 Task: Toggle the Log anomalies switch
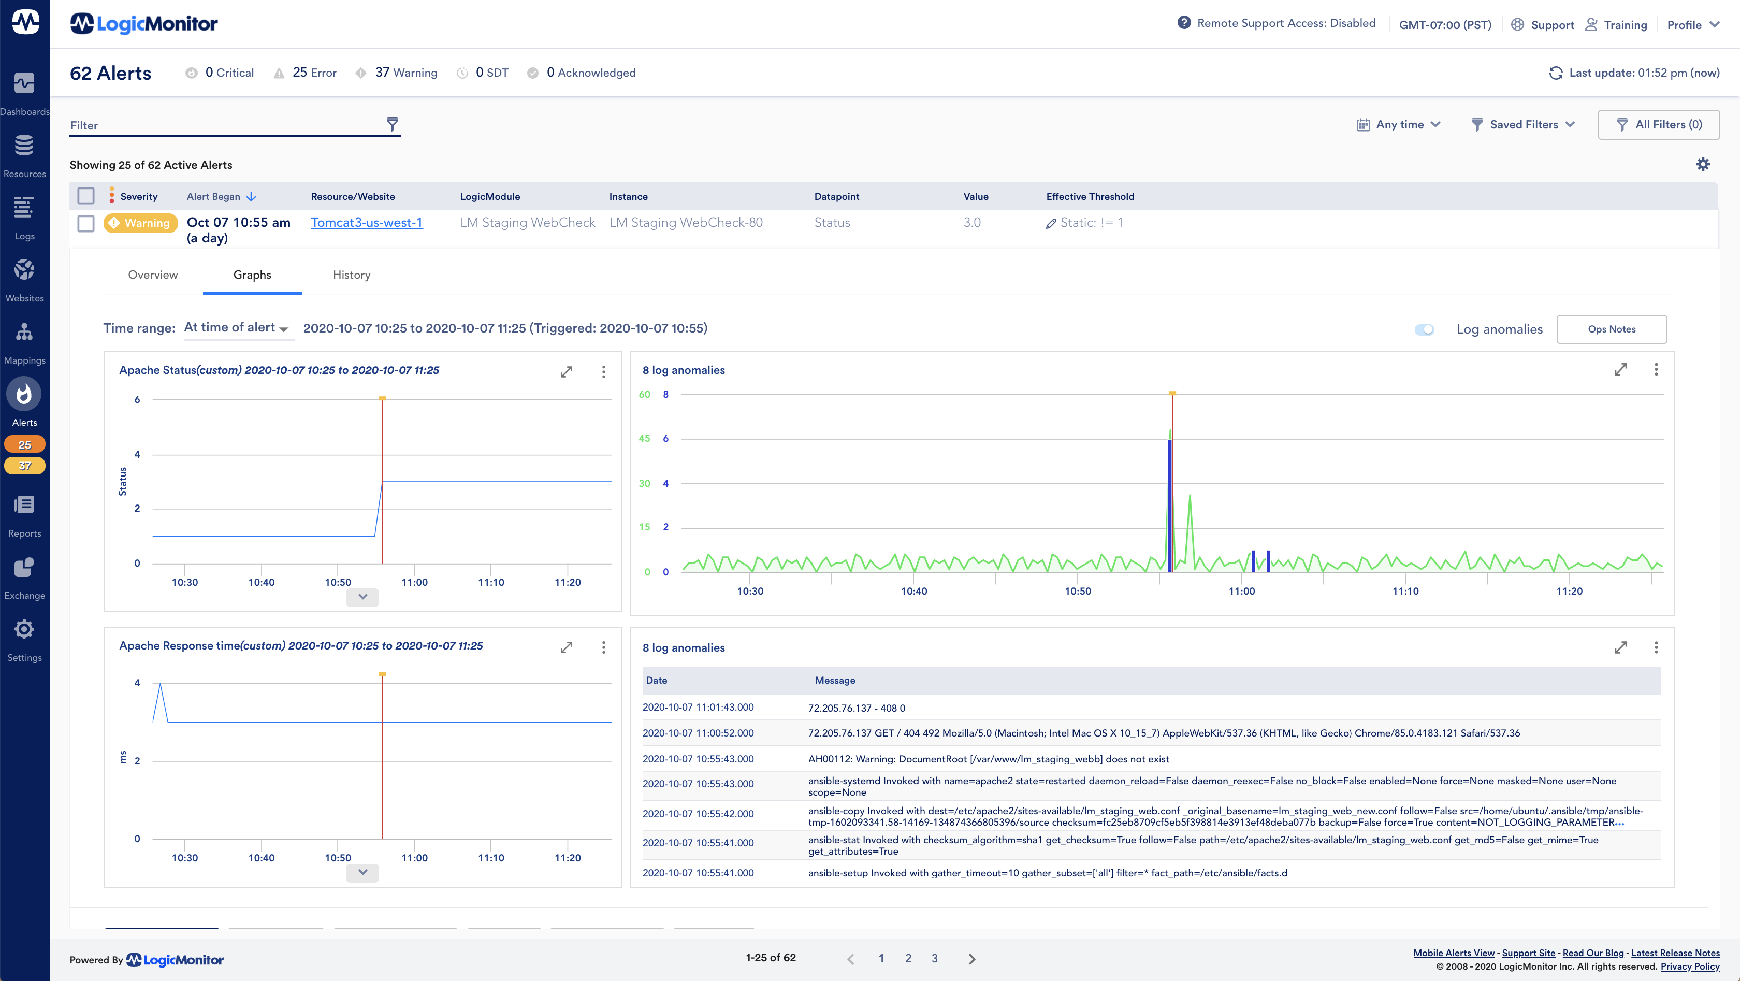click(x=1424, y=330)
